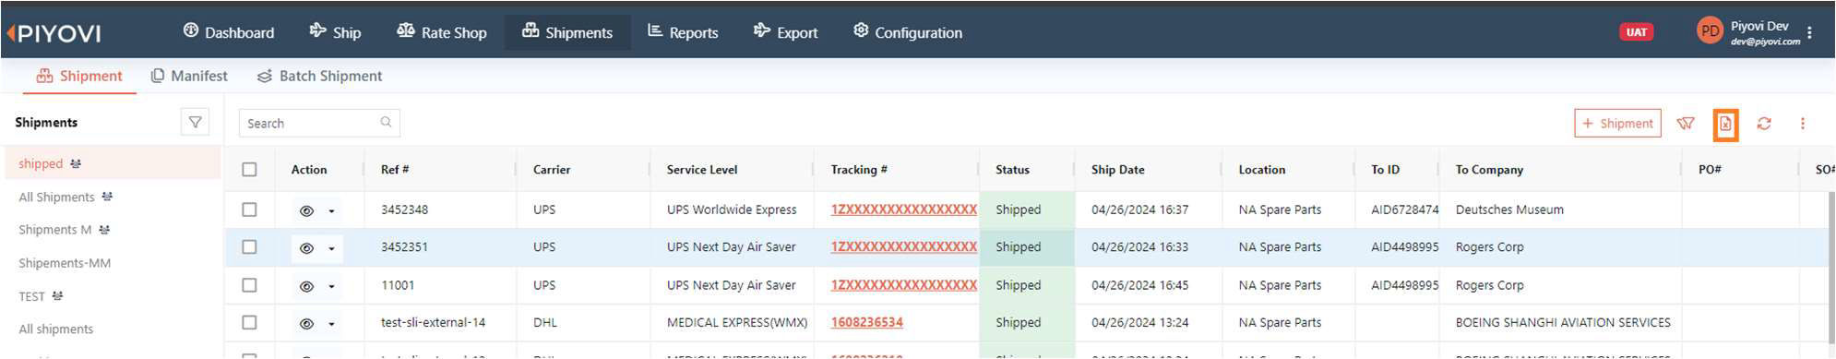1836x359 pixels.
Task: Click the search magnifier icon
Action: 386,123
